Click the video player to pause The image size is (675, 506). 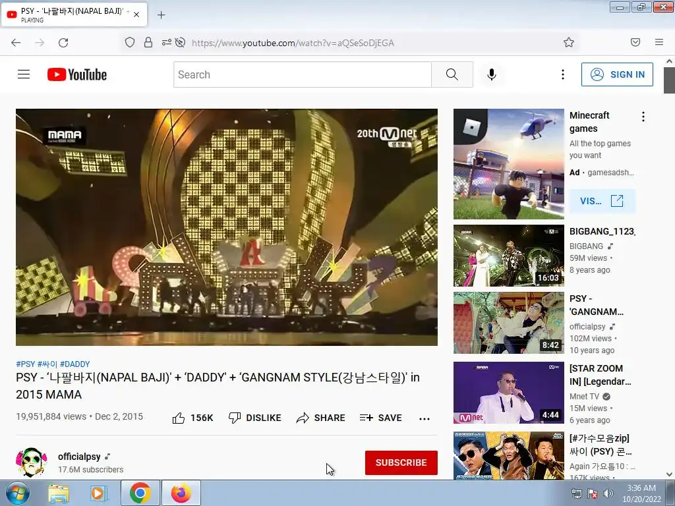(x=227, y=227)
